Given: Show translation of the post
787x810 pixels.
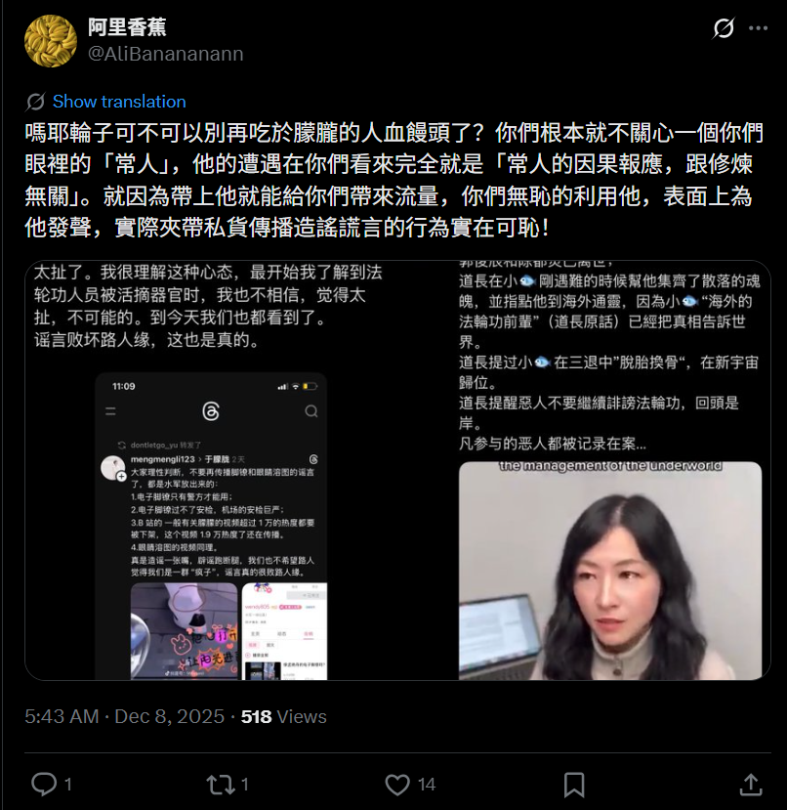Looking at the screenshot, I should [119, 102].
